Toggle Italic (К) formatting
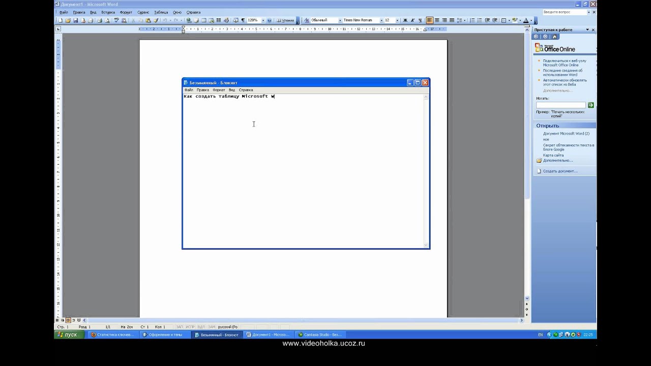This screenshot has width=651, height=366. tap(412, 20)
